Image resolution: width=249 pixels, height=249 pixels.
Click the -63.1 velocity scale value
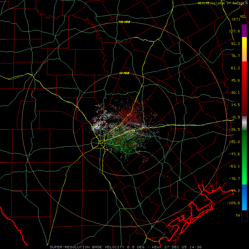pyautogui.click(x=234, y=166)
